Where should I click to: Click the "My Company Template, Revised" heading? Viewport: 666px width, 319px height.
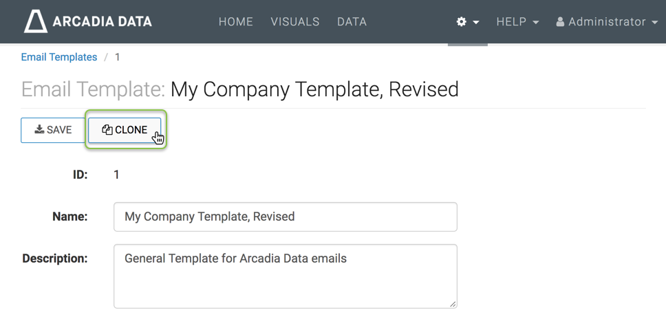pyautogui.click(x=314, y=89)
